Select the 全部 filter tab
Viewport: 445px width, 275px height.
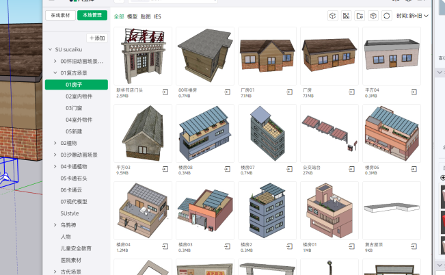[x=119, y=16]
